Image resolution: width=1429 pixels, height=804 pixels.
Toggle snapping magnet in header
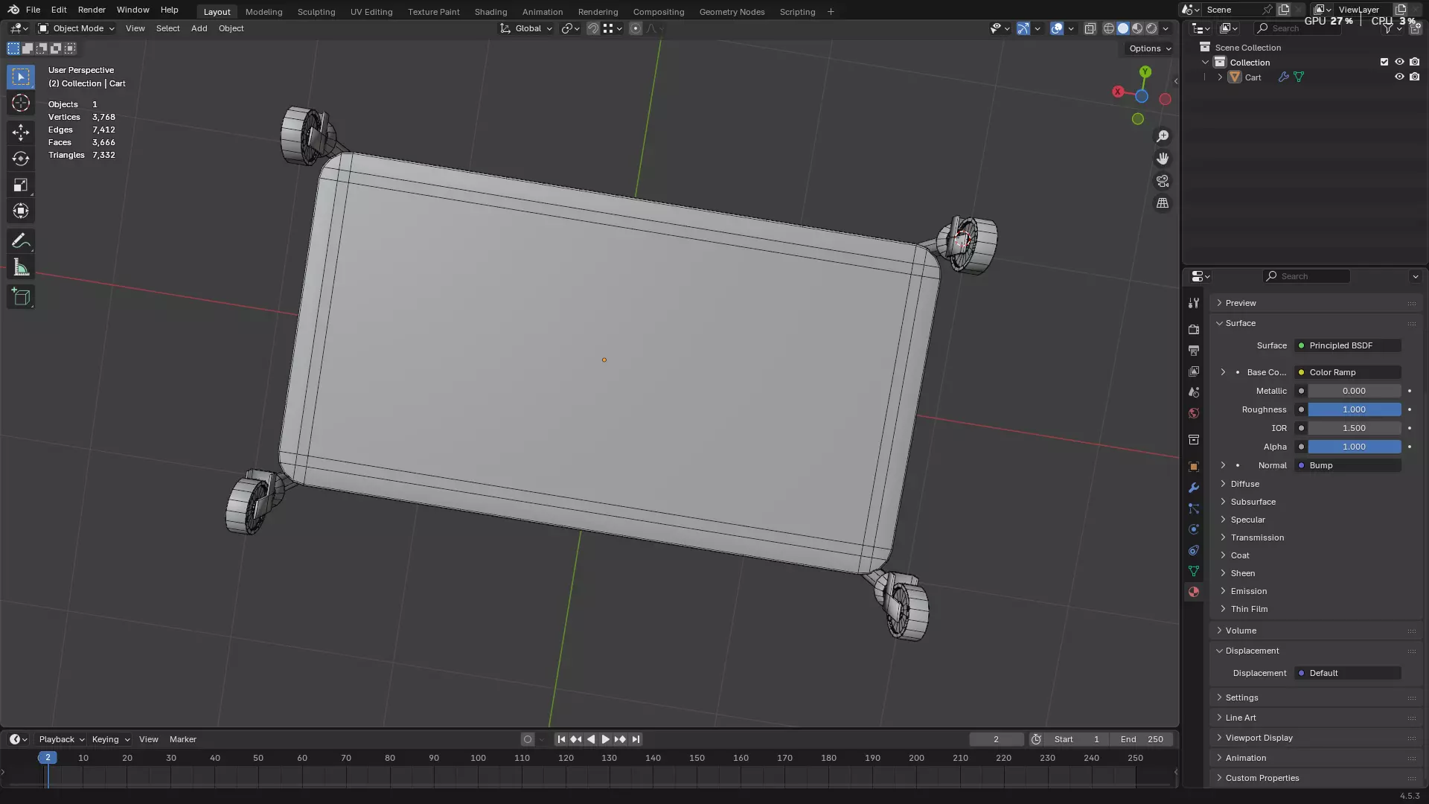point(593,28)
